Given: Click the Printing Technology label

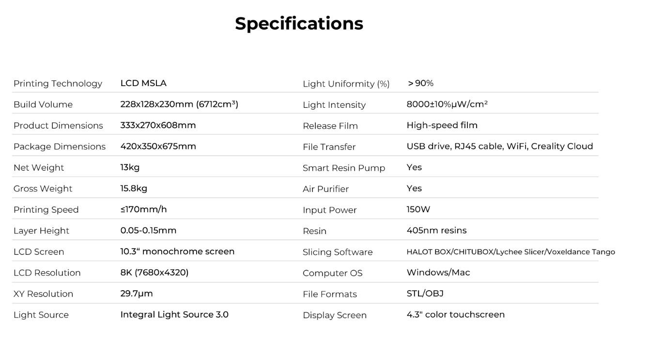Looking at the screenshot, I should 58,84.
